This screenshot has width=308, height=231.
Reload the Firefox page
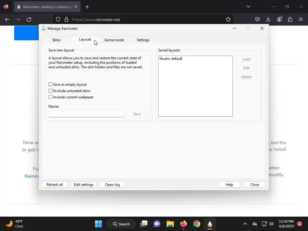click(x=29, y=20)
